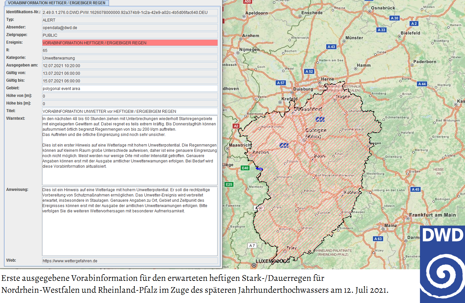The image size is (465, 303).
Task: Click the Arnhem city label
Action: (251, 36)
